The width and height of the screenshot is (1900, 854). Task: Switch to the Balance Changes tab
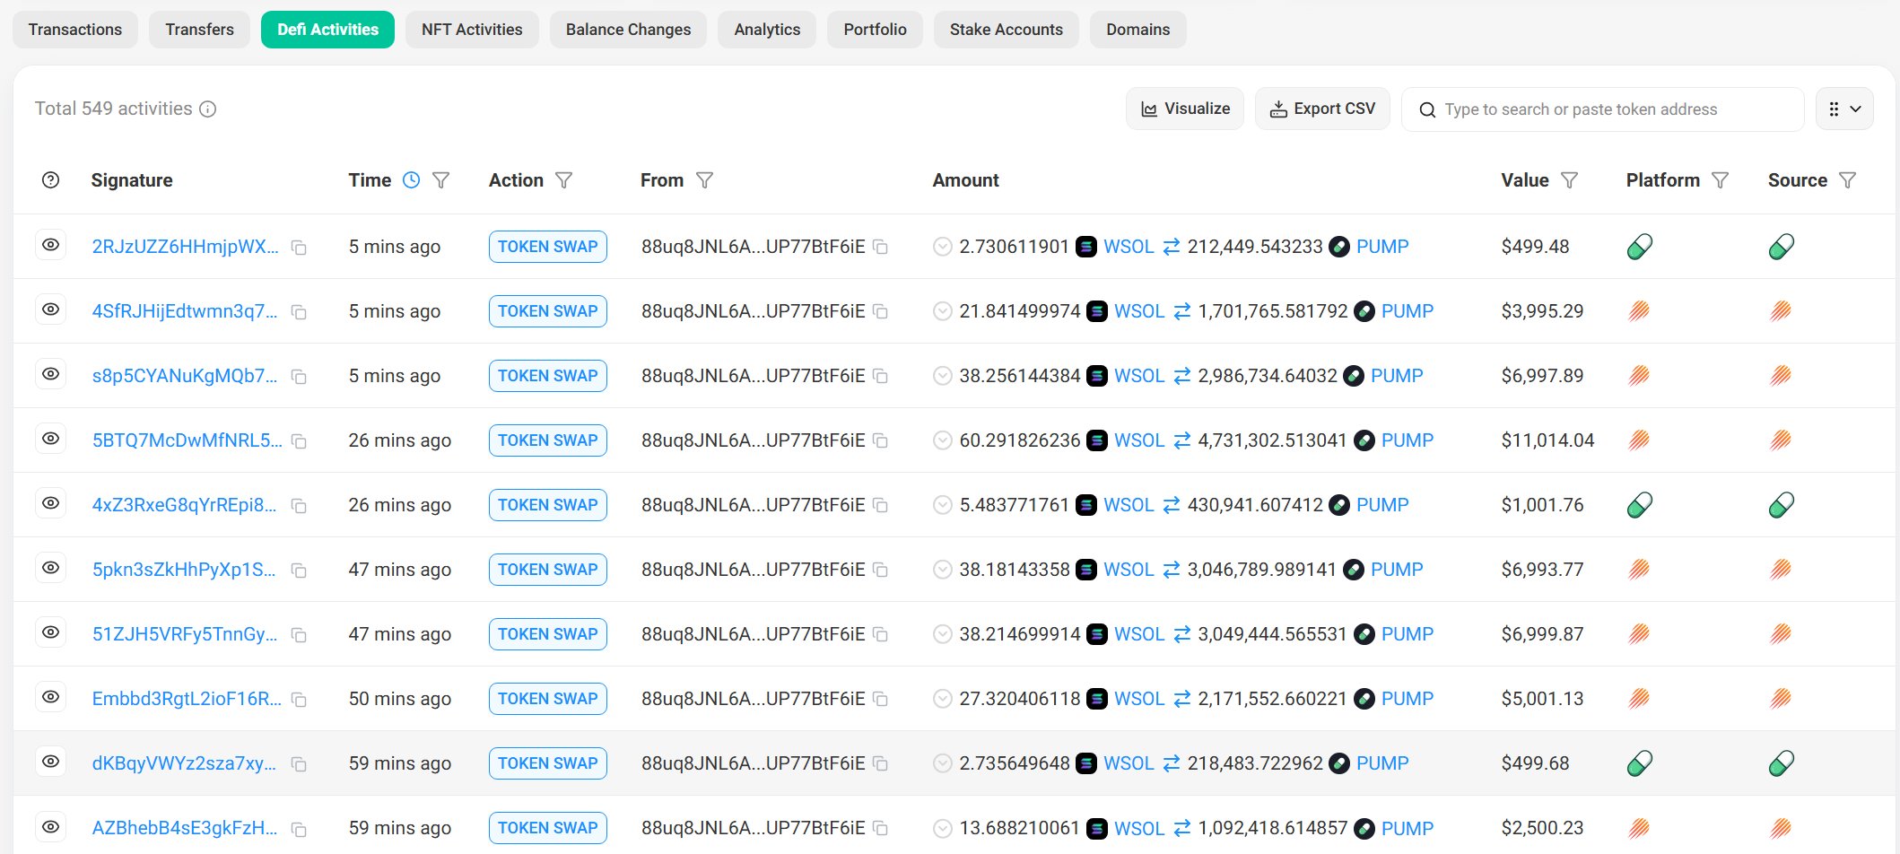628,29
